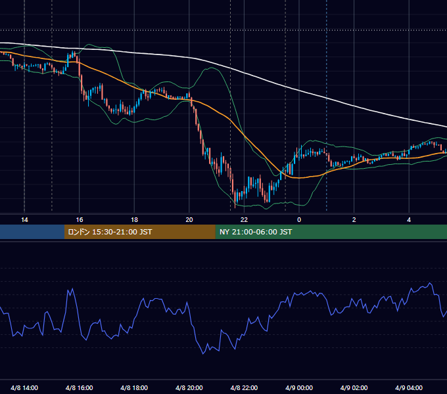Screen dimensions: 447x394
Task: Click the 20 hour axis label
Action: pyautogui.click(x=189, y=220)
